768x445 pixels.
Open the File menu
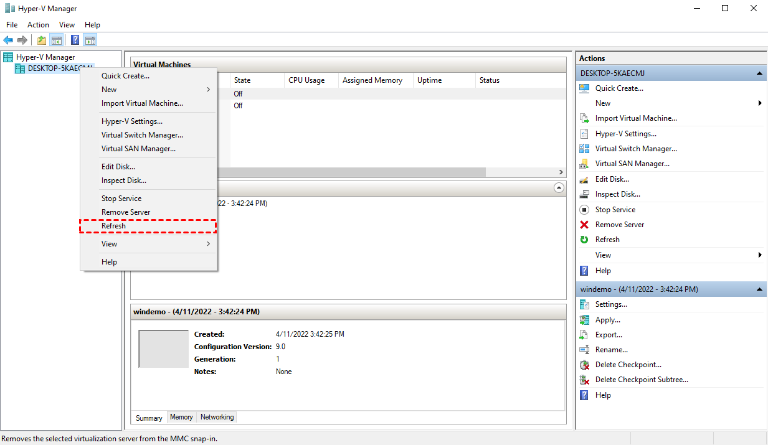tap(12, 25)
